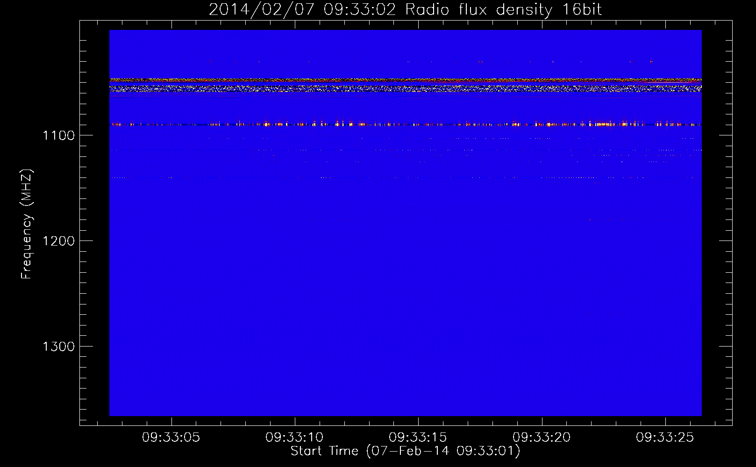
Task: Click the 'Start Time (07-Feb-14 09:33:01)' axis label
Action: click(405, 451)
